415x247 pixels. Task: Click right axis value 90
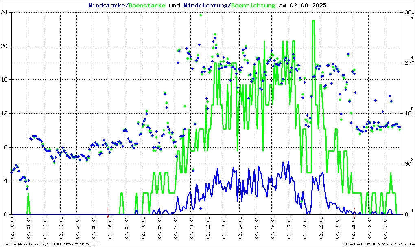[x=408, y=164]
